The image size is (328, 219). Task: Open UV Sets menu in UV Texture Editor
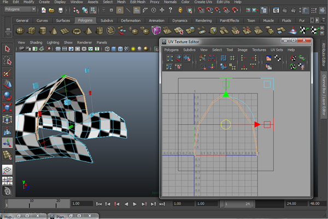pos(277,50)
